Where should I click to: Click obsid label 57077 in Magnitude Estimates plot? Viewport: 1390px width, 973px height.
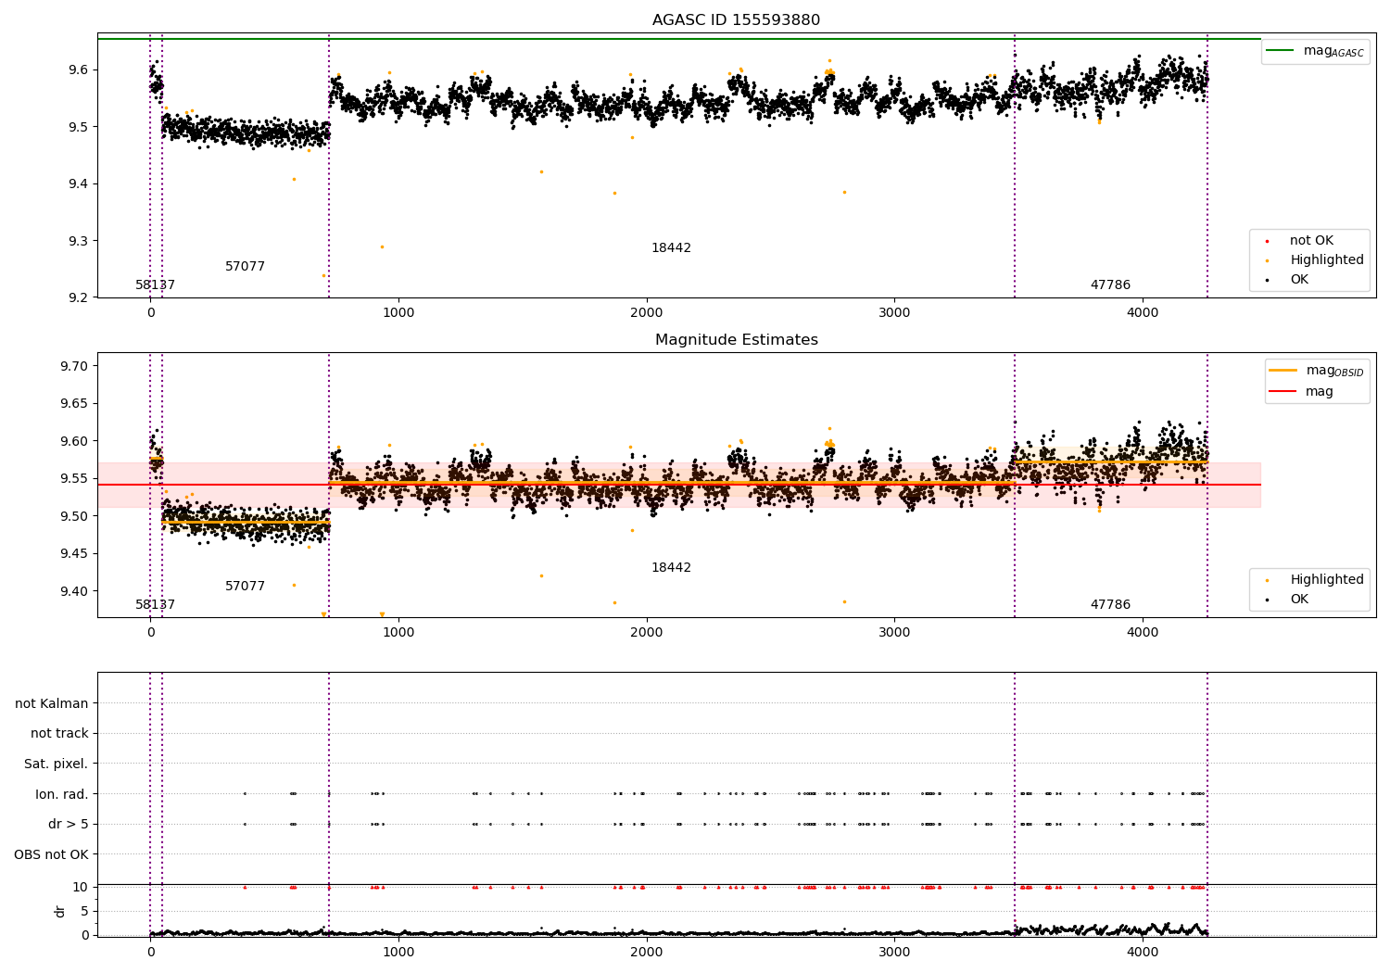click(x=245, y=587)
